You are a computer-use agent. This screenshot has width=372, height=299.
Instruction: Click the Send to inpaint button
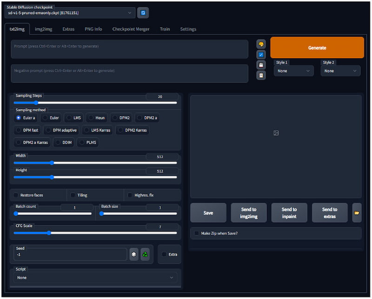[x=289, y=213]
